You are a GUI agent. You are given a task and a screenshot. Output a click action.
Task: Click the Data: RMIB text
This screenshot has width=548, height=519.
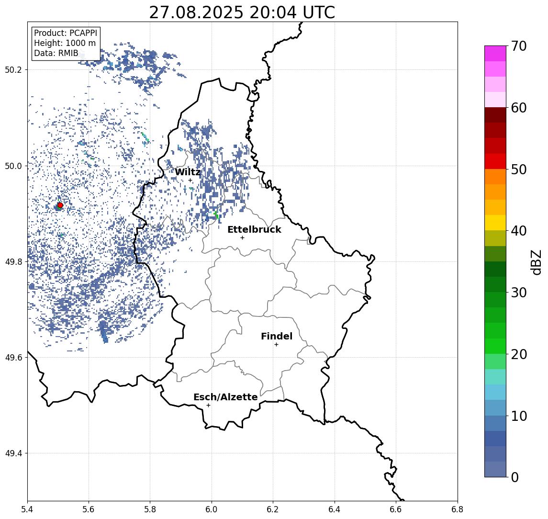[56, 54]
